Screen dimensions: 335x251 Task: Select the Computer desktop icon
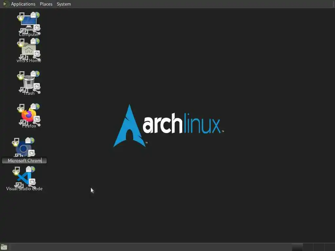coord(29,23)
